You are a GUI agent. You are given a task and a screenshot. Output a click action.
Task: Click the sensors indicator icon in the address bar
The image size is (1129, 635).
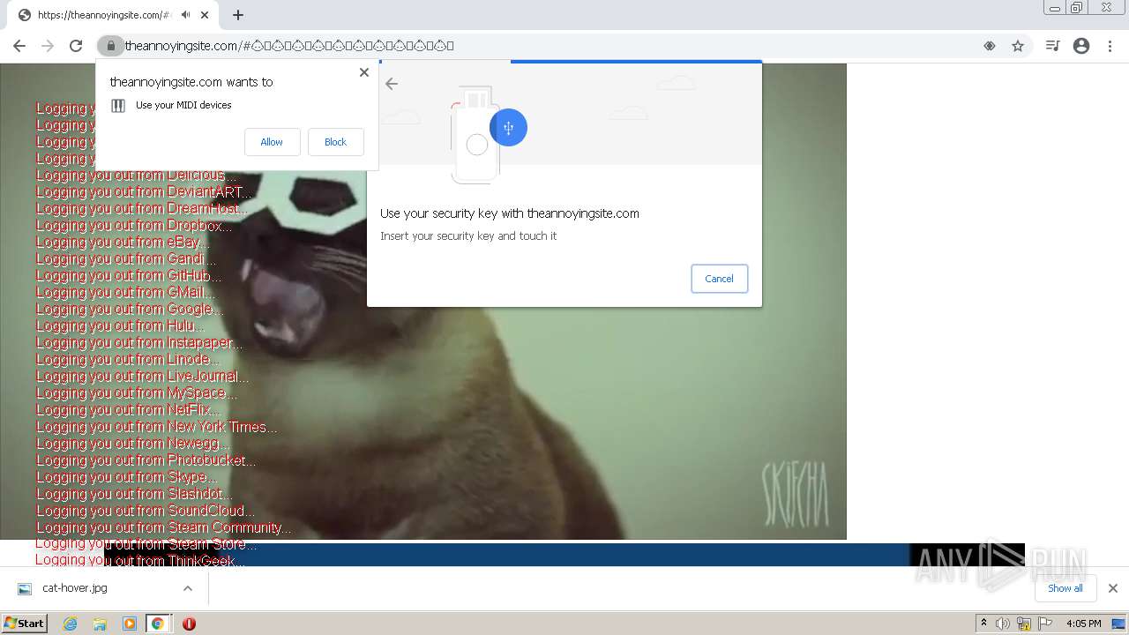point(990,46)
